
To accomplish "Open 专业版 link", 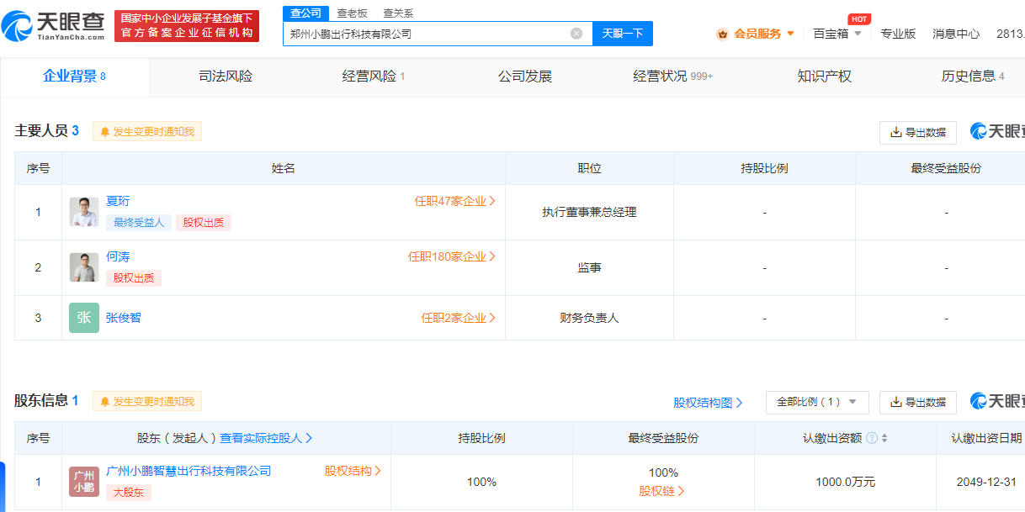I will 898,34.
